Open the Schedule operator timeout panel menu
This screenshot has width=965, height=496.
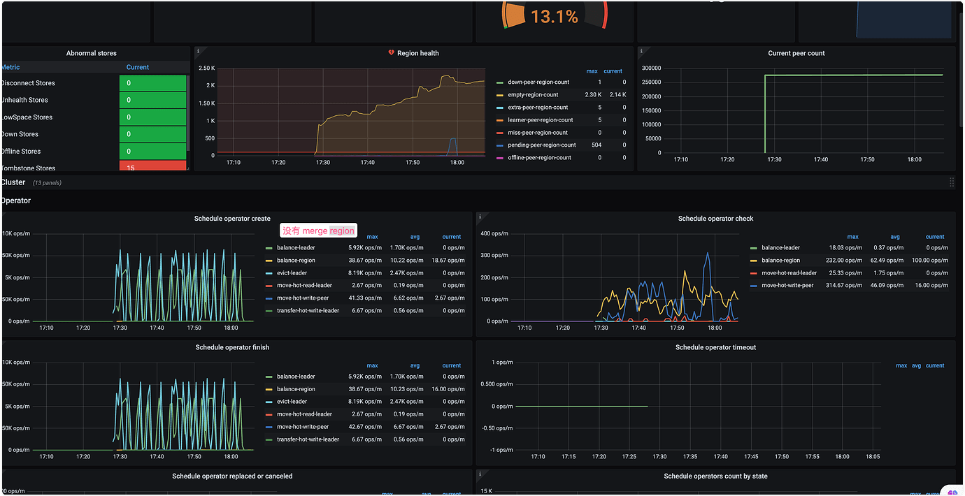click(715, 347)
